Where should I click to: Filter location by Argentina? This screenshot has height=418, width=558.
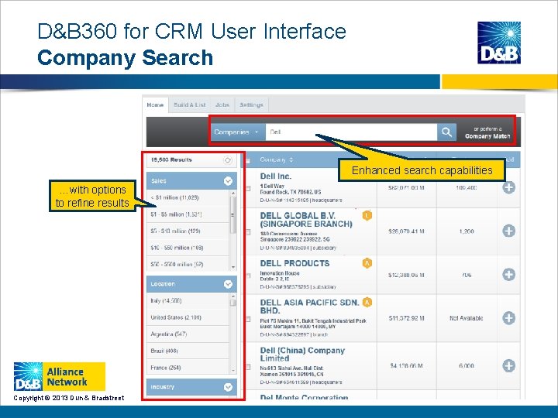[188, 334]
